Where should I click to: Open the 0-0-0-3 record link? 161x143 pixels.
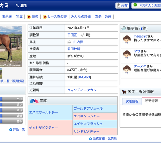click(x=85, y=77)
